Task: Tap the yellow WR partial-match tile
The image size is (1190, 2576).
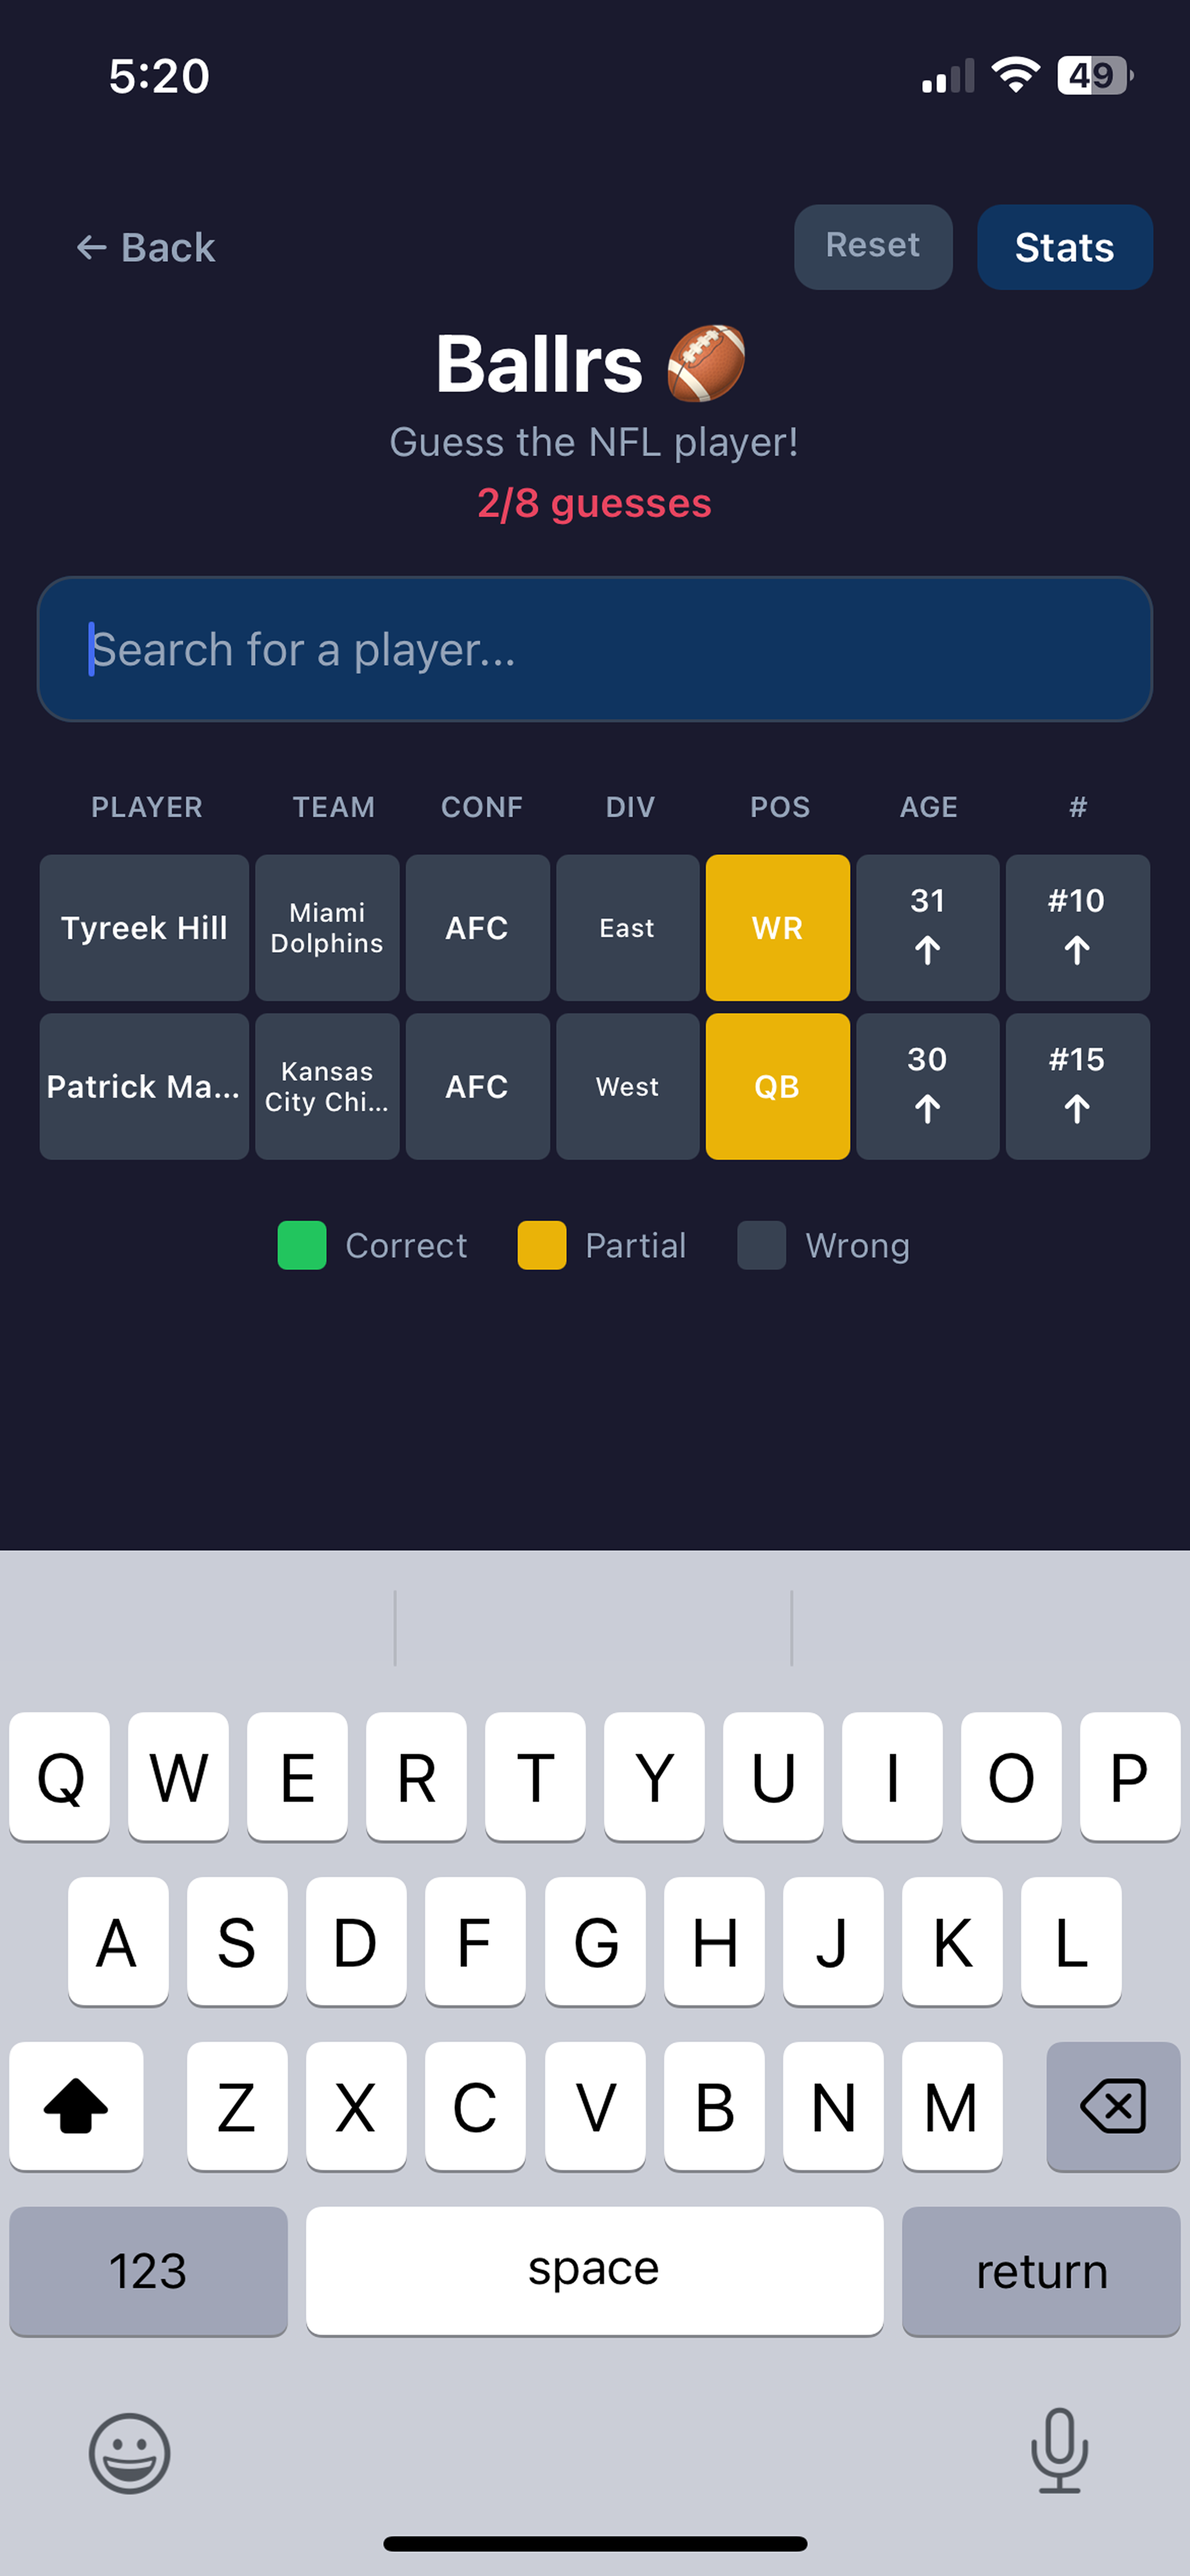Action: tap(778, 928)
